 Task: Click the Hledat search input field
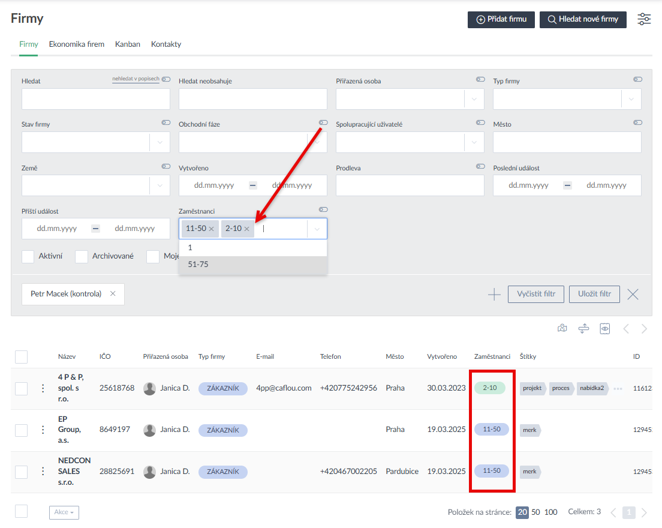coord(95,99)
